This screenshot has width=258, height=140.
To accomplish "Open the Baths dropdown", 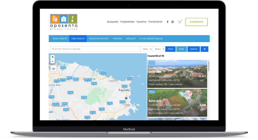I will (x=159, y=49).
